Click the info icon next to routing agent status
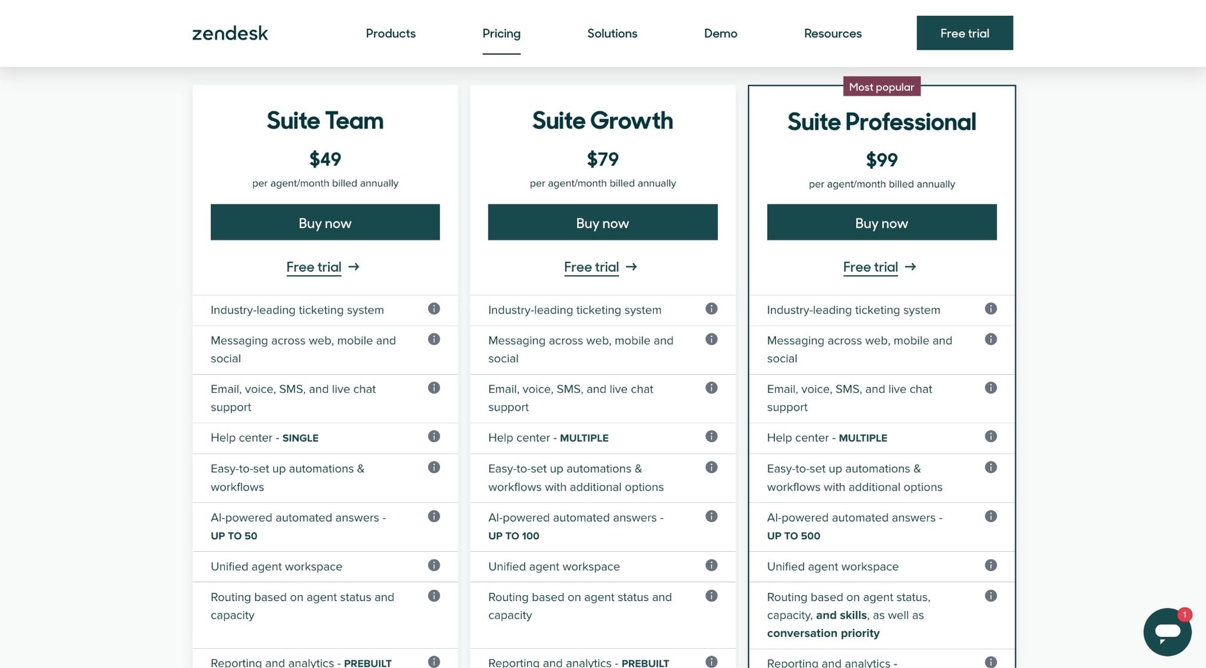Screen dimensions: 1206x668 (x=434, y=595)
